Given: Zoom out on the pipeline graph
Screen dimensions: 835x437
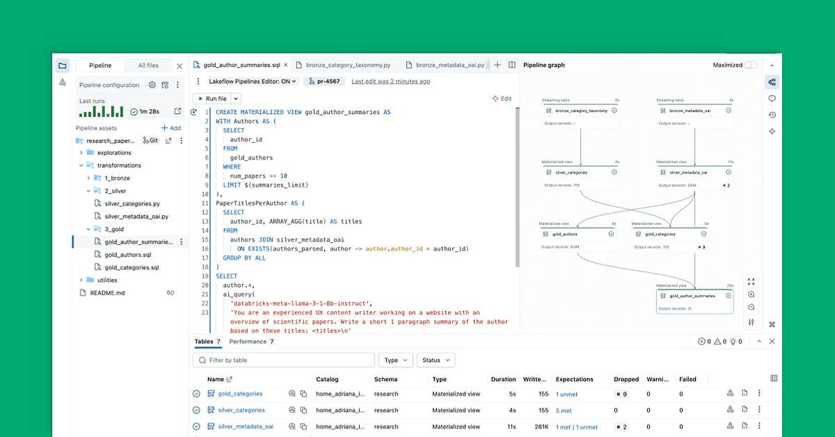Looking at the screenshot, I should [751, 308].
